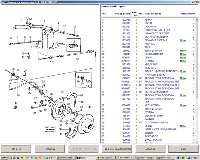Open help with the Справка button
Screen dimensions: 200x160
pos(50,149)
